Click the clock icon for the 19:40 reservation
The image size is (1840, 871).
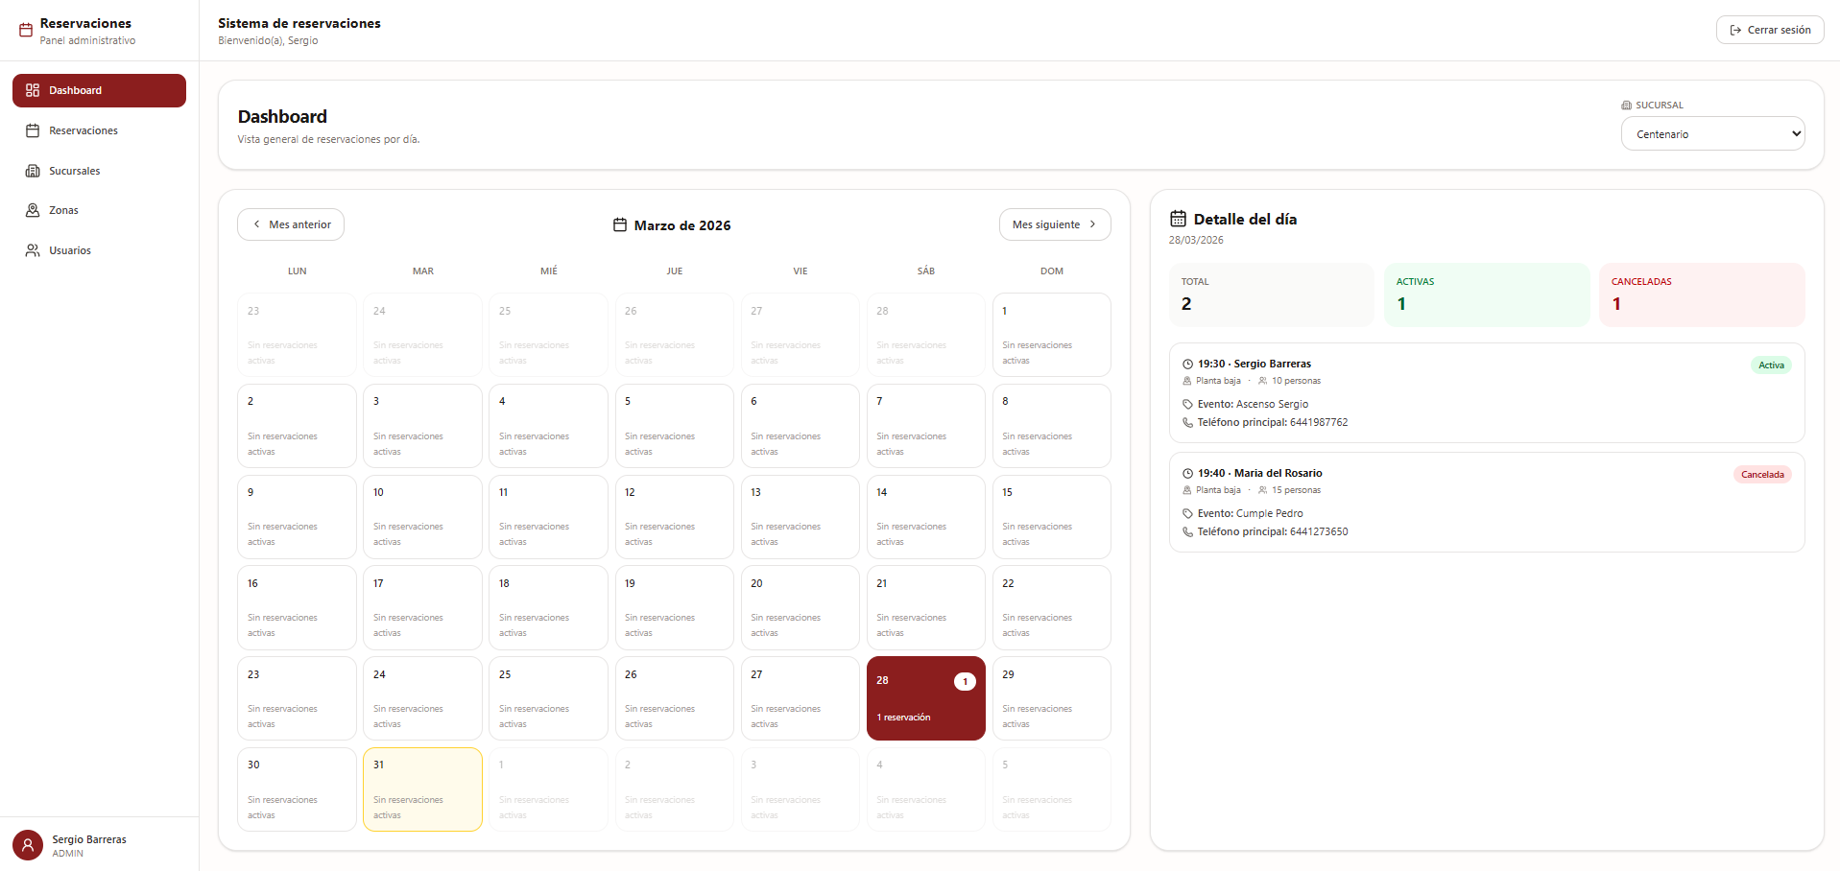(x=1188, y=474)
